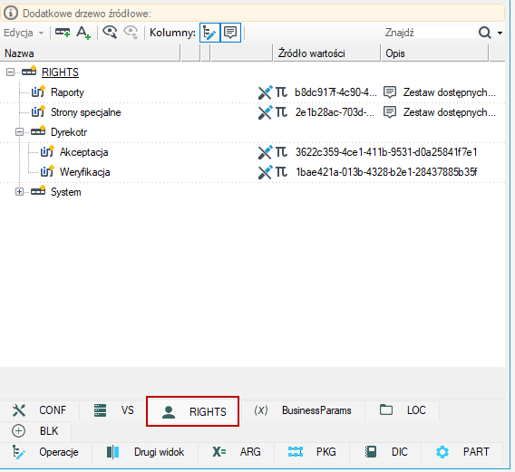Open the PKG bottom tab
The height and width of the screenshot is (472, 515).
click(x=312, y=452)
